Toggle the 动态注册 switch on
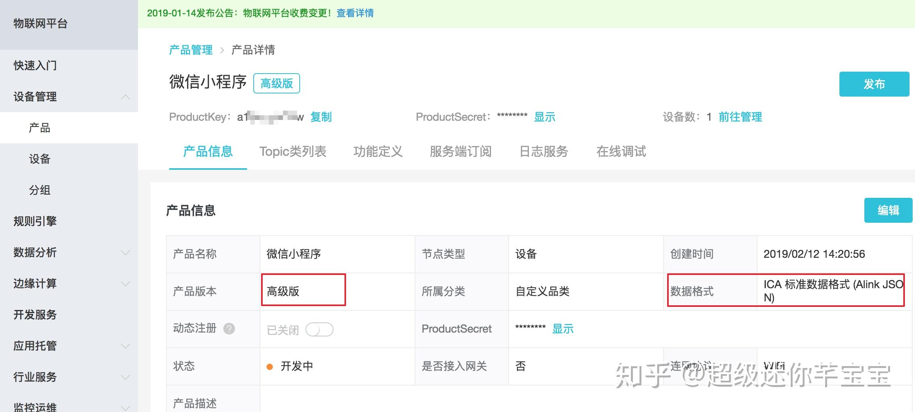Screen dimensions: 915x412 [320, 329]
